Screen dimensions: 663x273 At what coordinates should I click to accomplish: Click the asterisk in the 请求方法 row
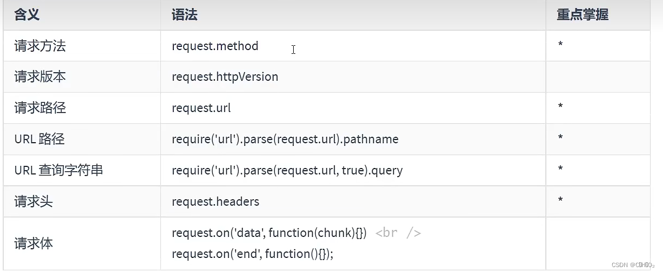pyautogui.click(x=560, y=45)
